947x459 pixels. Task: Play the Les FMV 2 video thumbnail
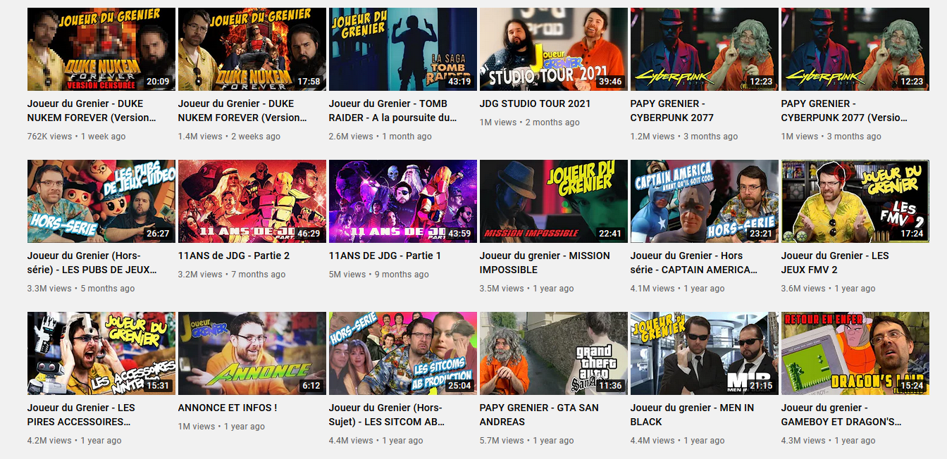click(x=855, y=201)
